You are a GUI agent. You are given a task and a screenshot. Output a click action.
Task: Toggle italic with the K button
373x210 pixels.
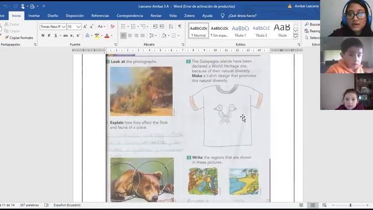pos(49,36)
